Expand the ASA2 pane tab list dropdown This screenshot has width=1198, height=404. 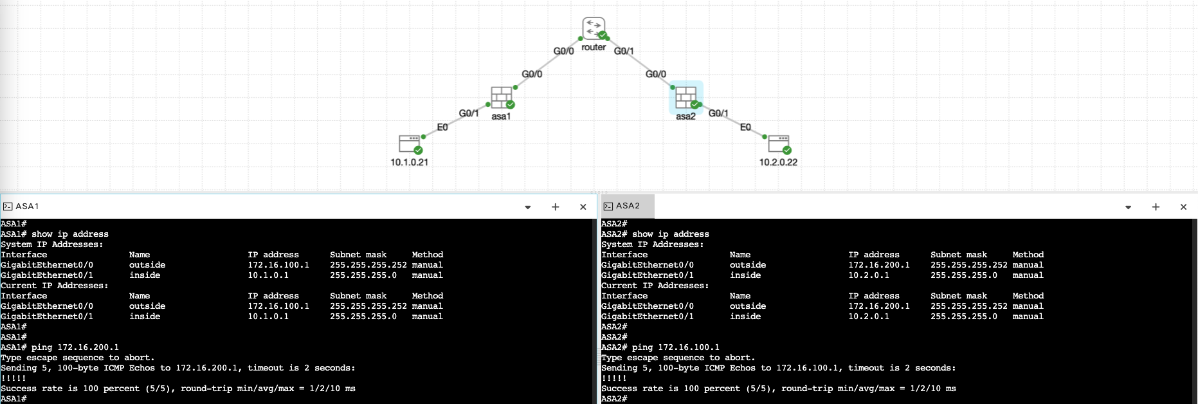pos(1128,207)
